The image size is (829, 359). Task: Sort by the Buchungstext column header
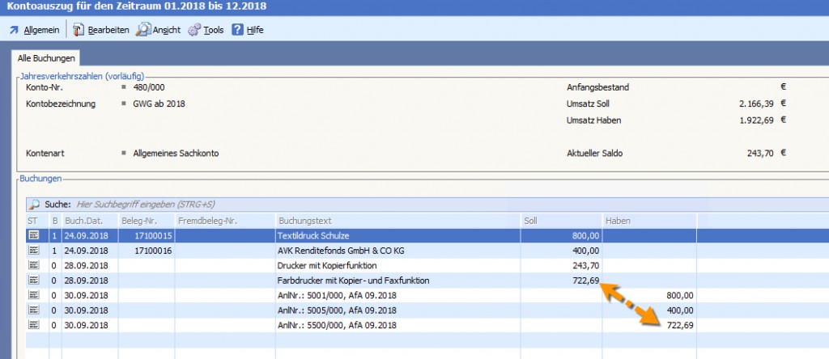[308, 220]
